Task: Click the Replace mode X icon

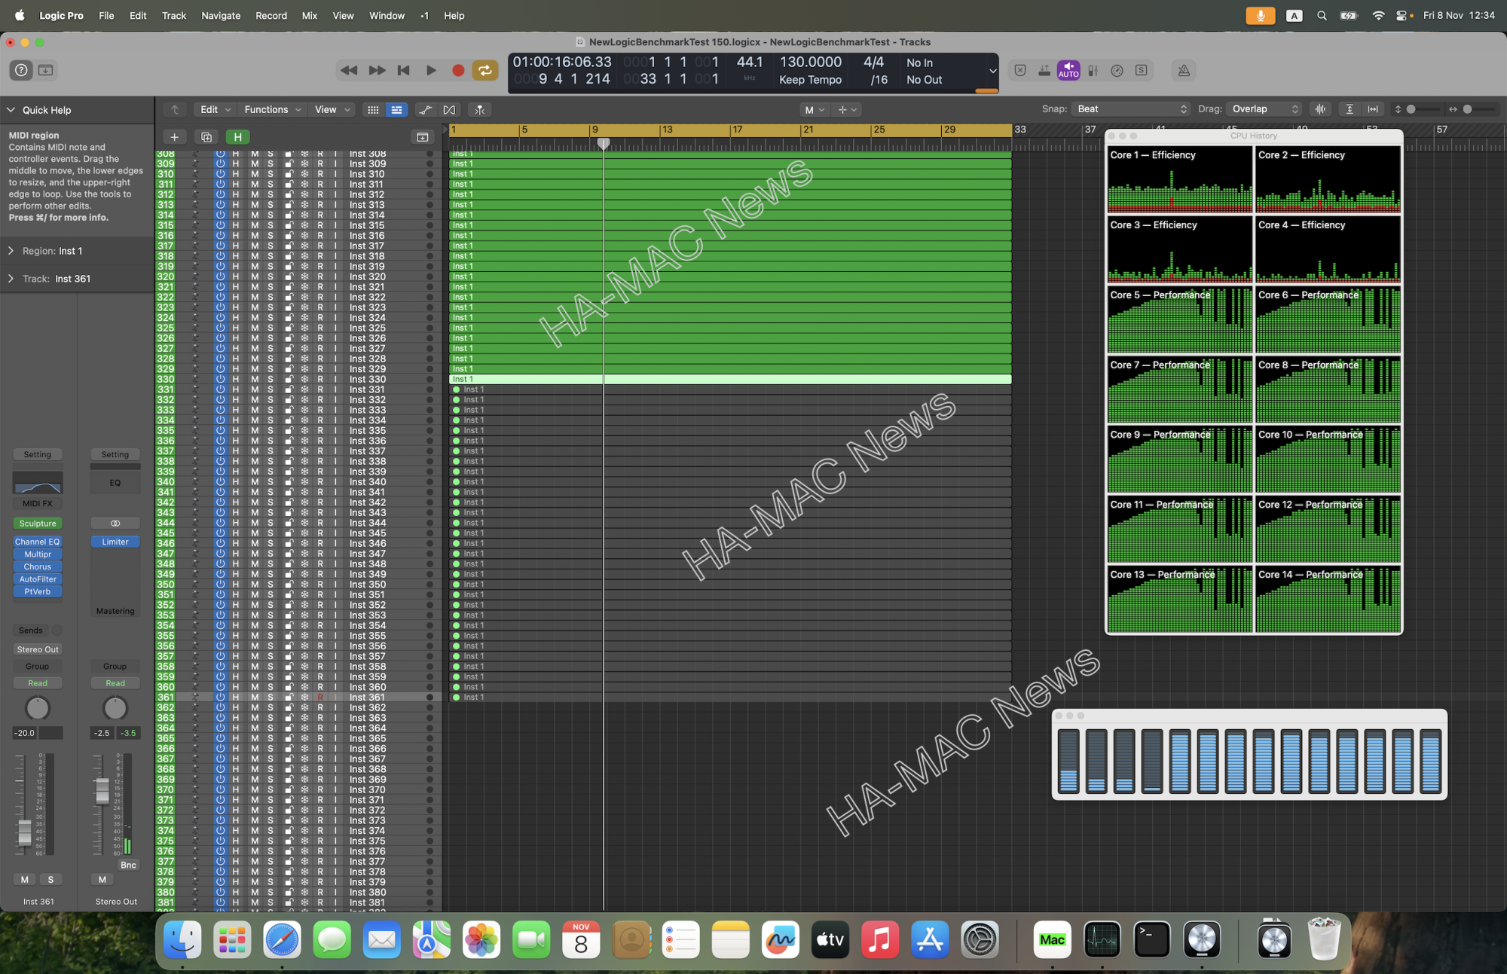Action: (x=1019, y=70)
